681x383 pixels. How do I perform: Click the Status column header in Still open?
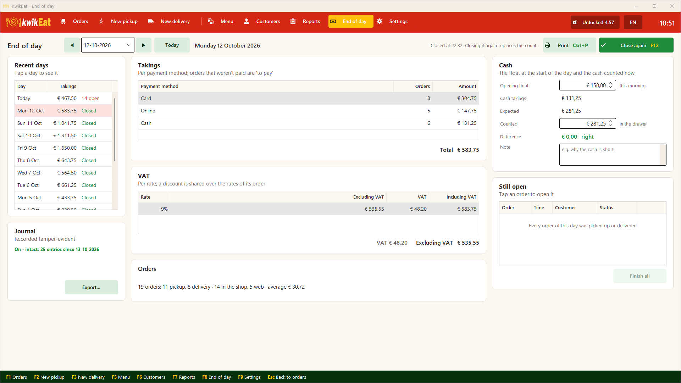click(x=616, y=207)
